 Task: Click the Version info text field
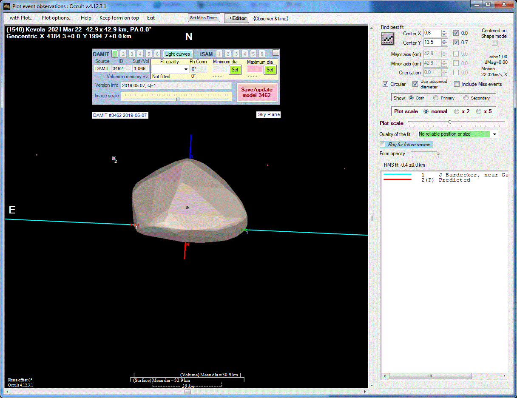(x=176, y=85)
